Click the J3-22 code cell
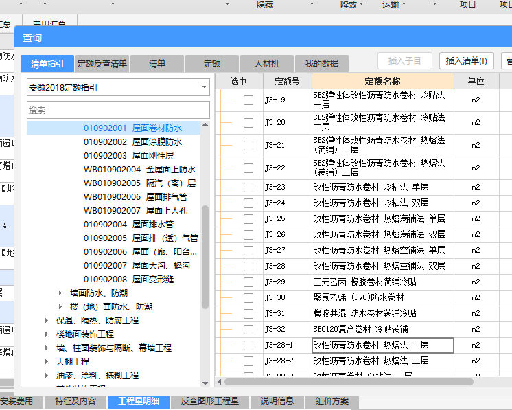This screenshot has height=410, width=512. click(x=288, y=168)
